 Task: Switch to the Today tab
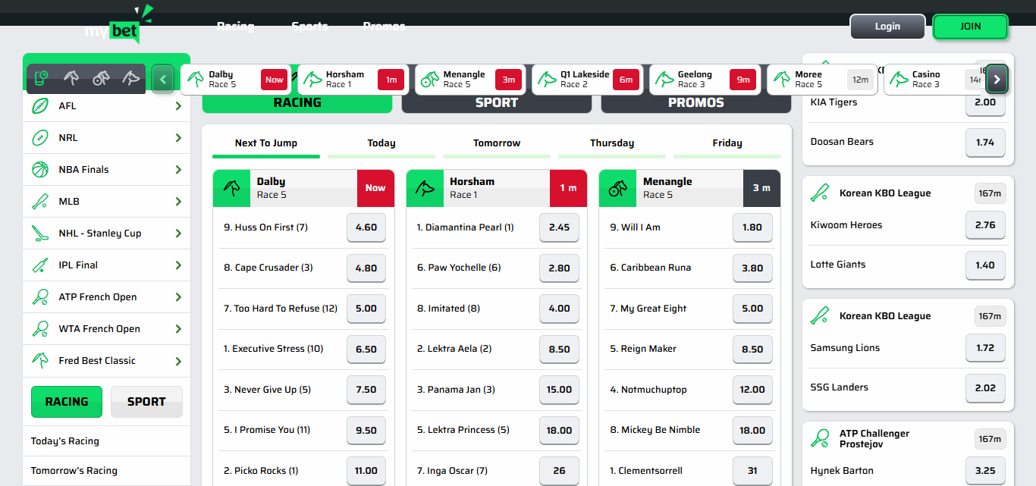pyautogui.click(x=381, y=143)
